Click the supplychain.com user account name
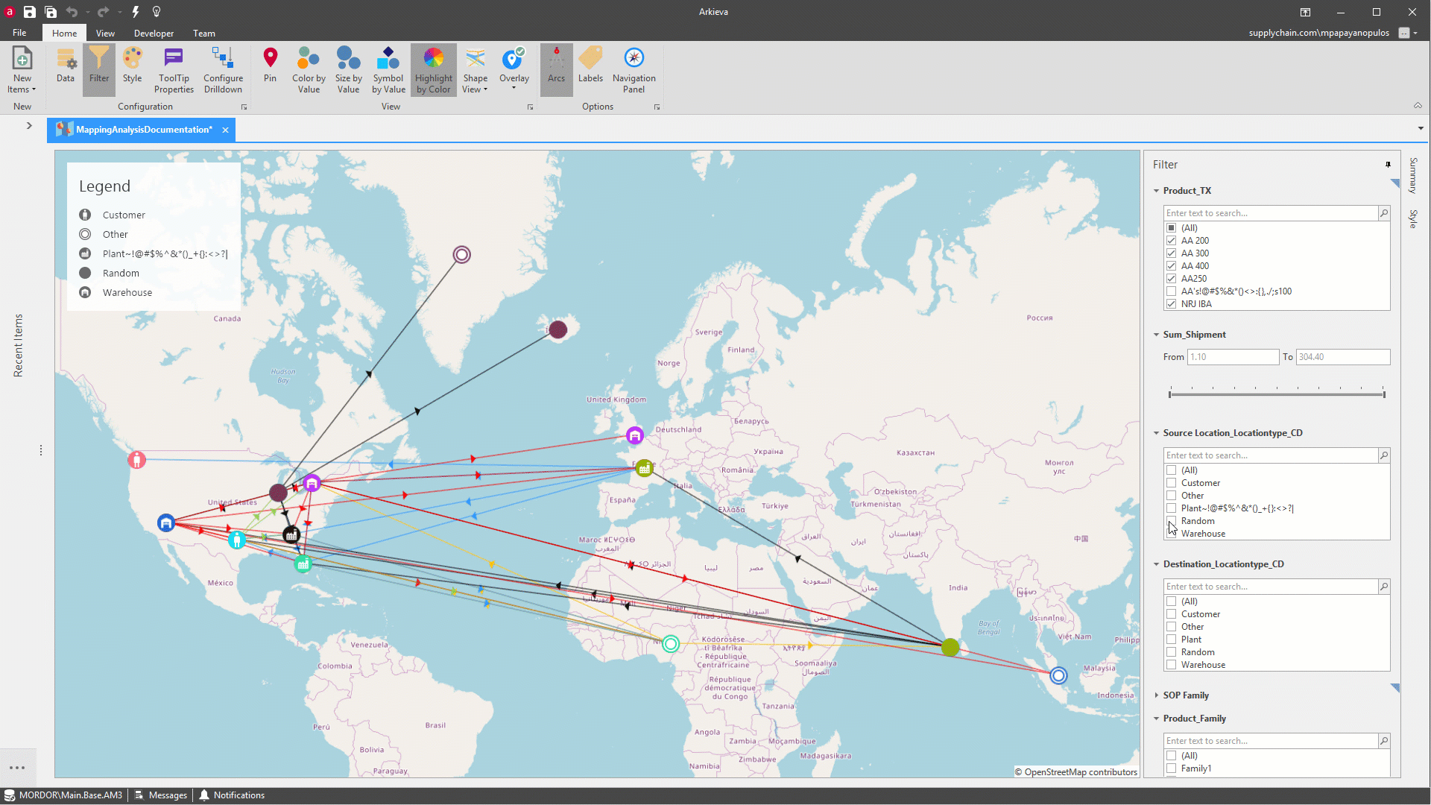This screenshot has width=1431, height=805. (x=1318, y=33)
